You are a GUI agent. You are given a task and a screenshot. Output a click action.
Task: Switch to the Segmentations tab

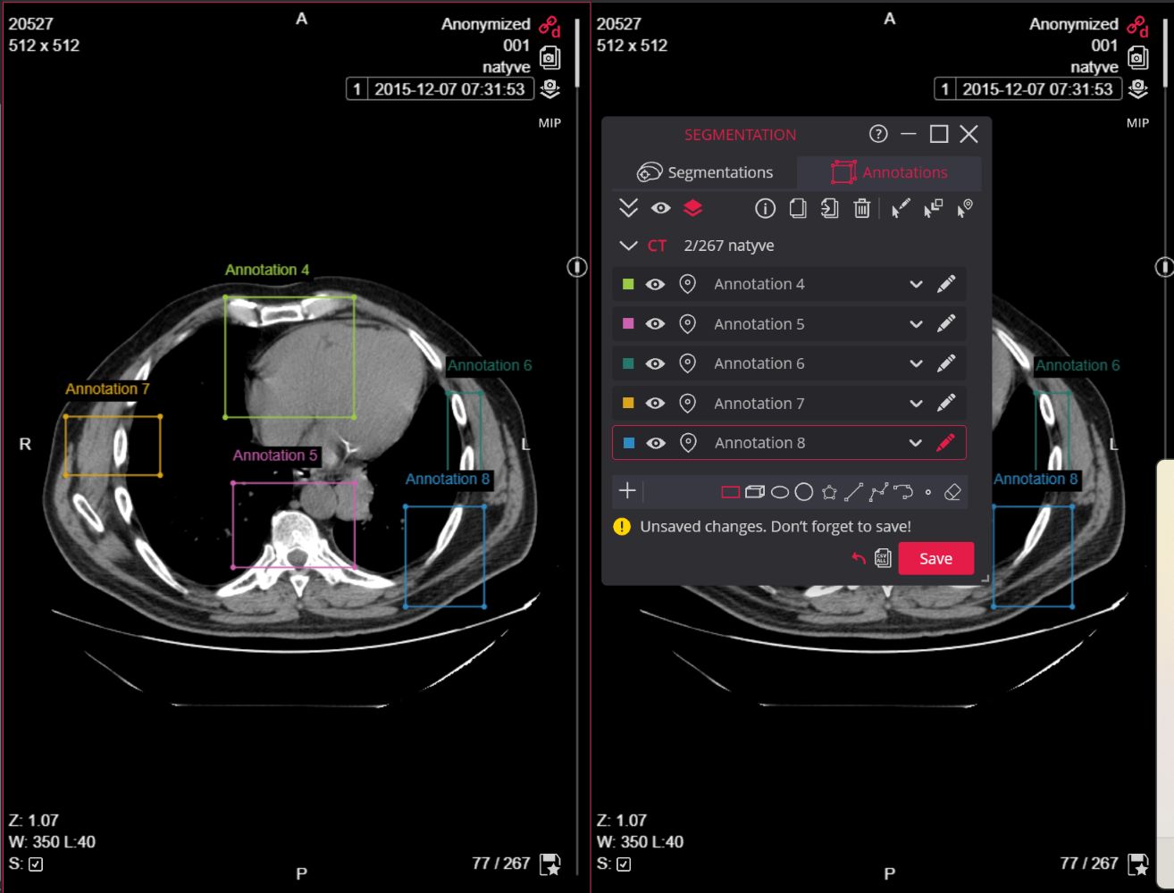coord(705,172)
